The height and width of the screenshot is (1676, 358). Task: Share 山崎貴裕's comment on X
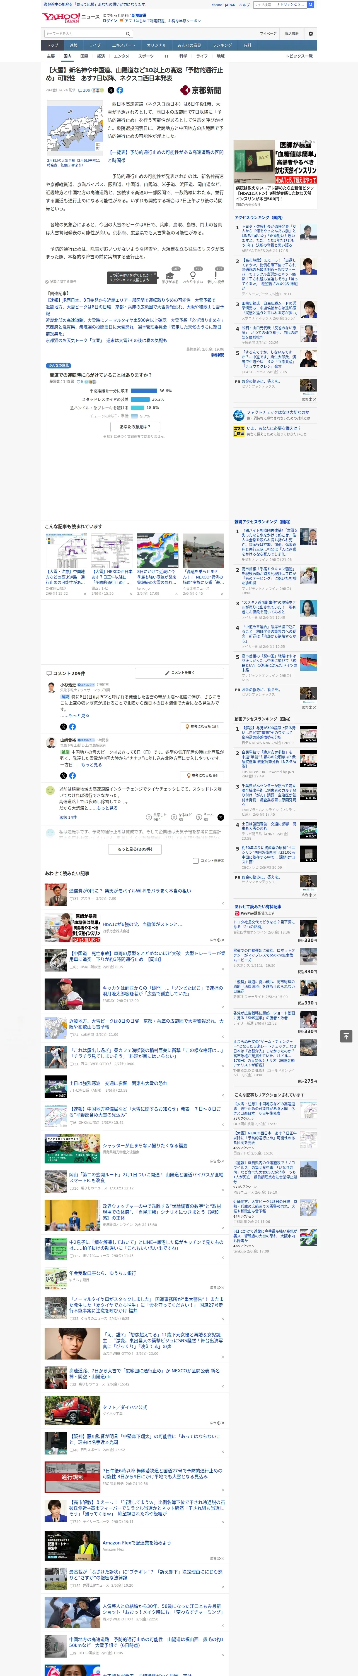[x=63, y=775]
